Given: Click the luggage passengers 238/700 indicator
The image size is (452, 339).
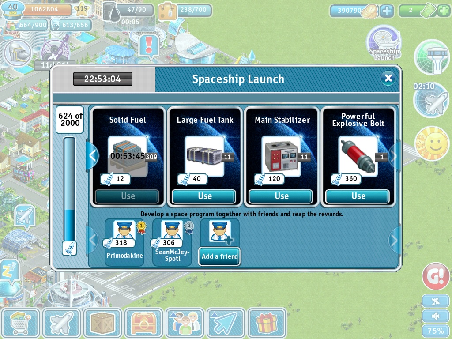Looking at the screenshot, I should (185, 11).
